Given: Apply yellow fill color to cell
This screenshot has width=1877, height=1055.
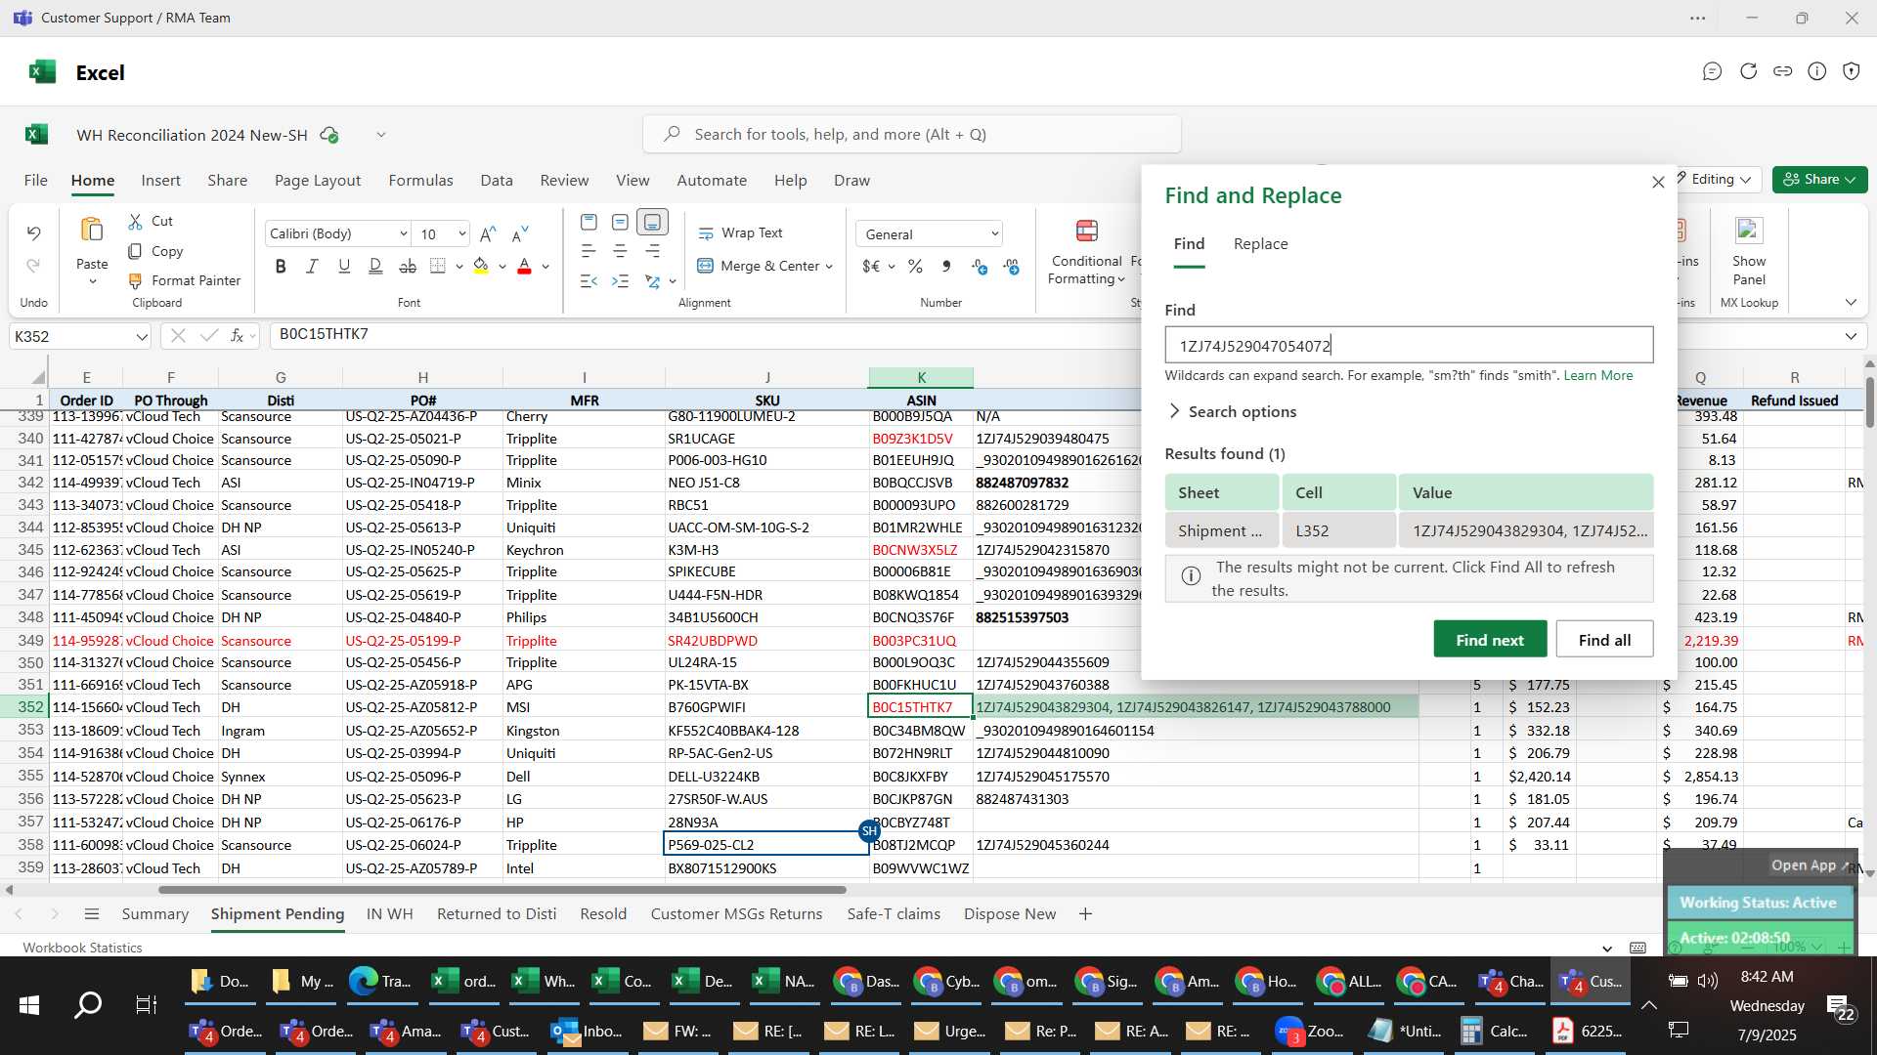Looking at the screenshot, I should click(x=481, y=266).
